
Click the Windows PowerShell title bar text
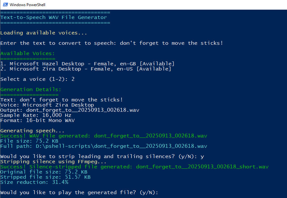point(27,5)
